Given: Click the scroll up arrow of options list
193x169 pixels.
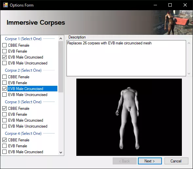Looking at the screenshot, I should pyautogui.click(x=61, y=38).
